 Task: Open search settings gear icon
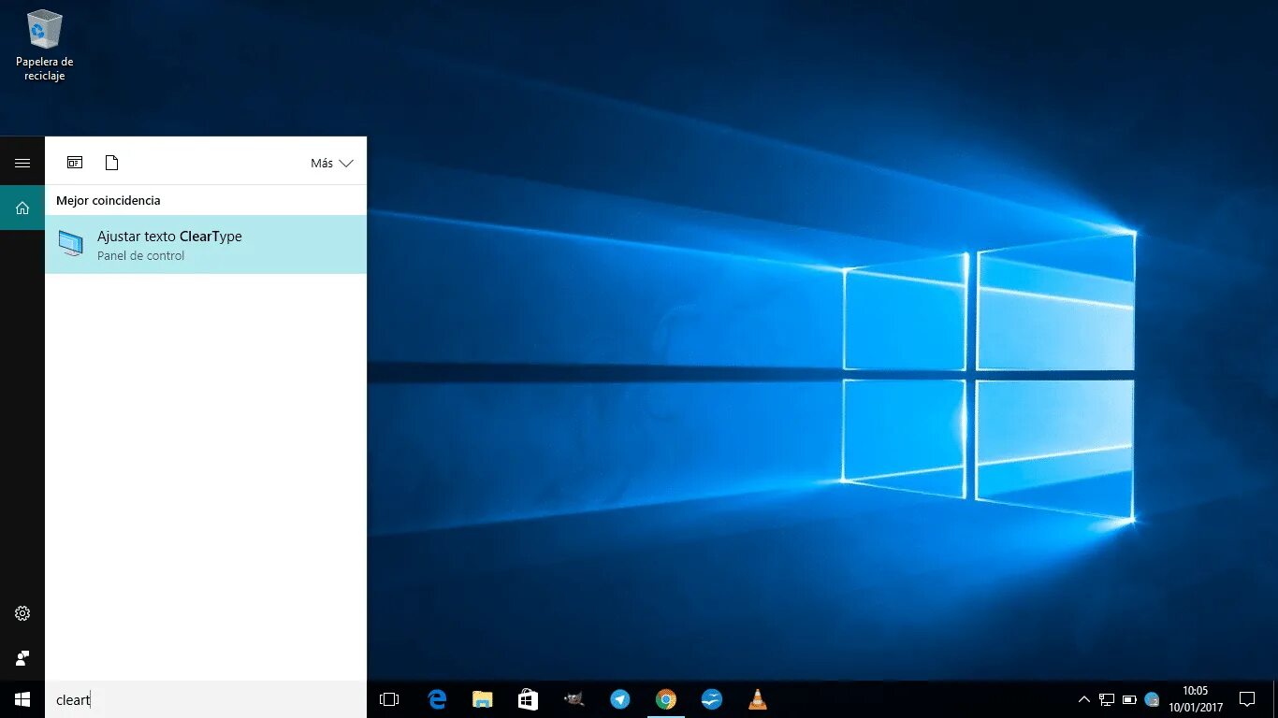22,613
